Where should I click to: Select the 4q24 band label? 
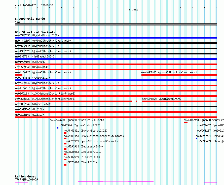tap(18, 22)
